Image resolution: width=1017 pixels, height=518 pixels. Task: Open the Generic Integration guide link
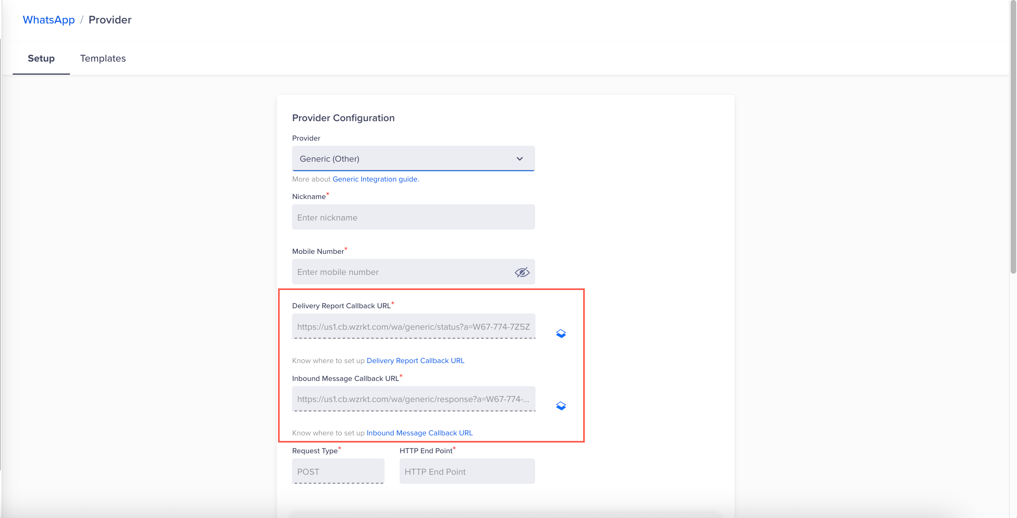(375, 179)
